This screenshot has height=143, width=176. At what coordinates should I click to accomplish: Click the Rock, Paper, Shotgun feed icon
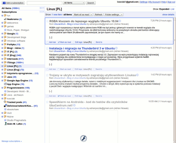(x=5, y=30)
